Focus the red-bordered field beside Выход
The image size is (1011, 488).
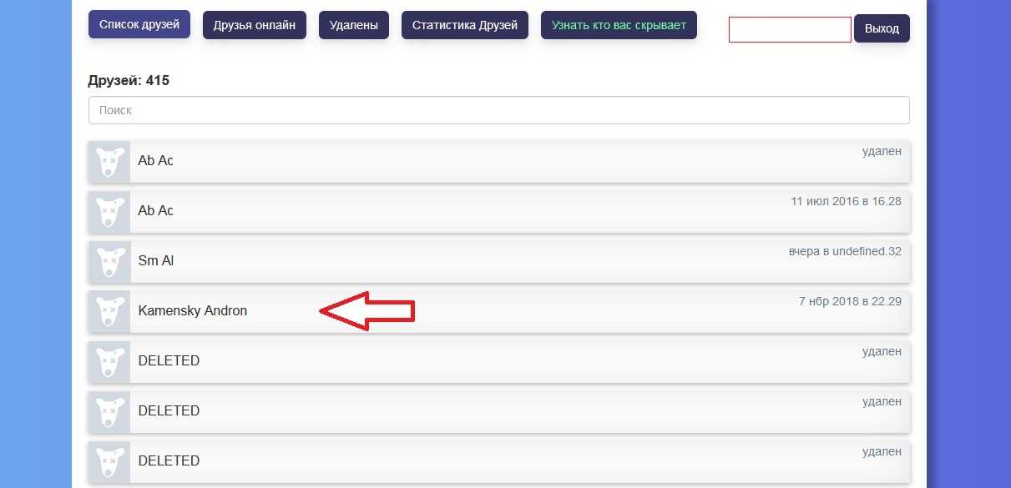pos(790,29)
